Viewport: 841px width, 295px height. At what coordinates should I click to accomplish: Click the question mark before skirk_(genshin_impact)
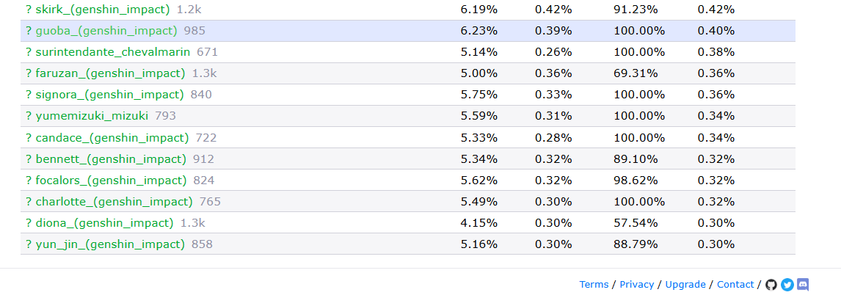point(29,10)
